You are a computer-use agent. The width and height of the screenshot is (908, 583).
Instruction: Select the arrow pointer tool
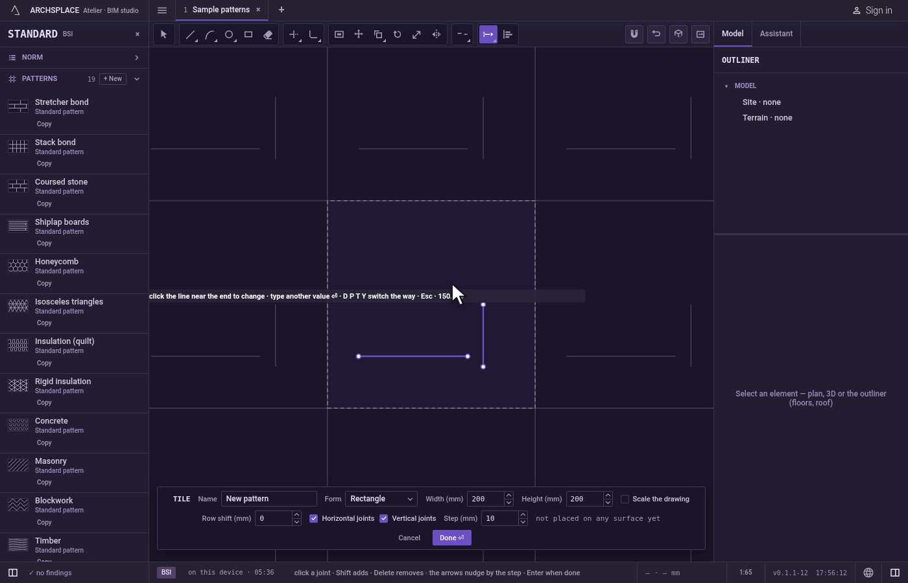(163, 34)
